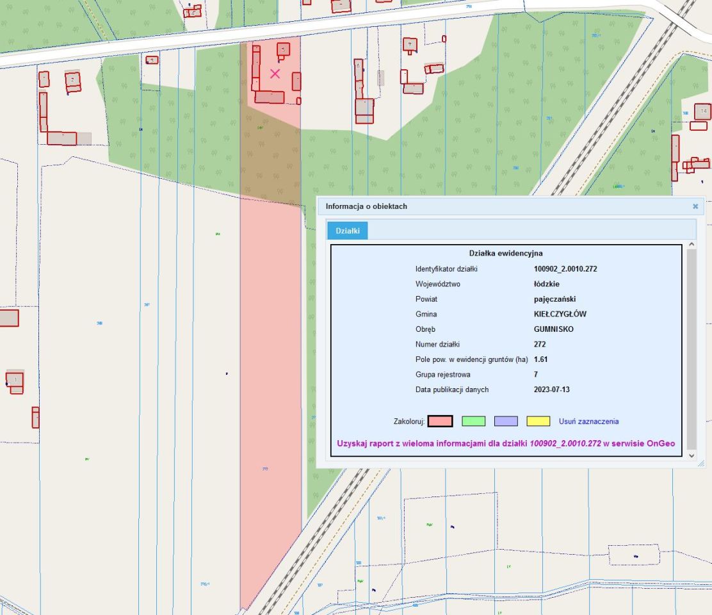Color the parcel with the red swatch

(440, 421)
